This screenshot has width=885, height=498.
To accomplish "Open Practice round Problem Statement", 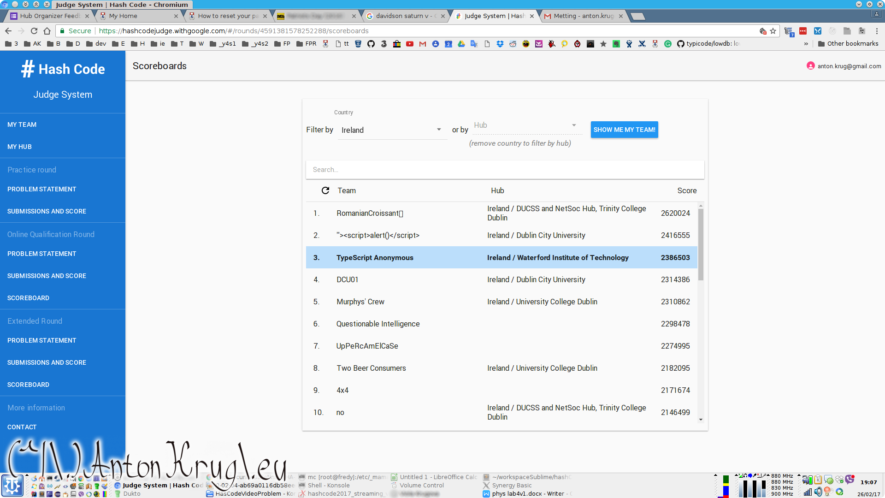I will click(63, 189).
